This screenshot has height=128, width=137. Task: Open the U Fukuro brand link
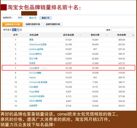click(38, 82)
